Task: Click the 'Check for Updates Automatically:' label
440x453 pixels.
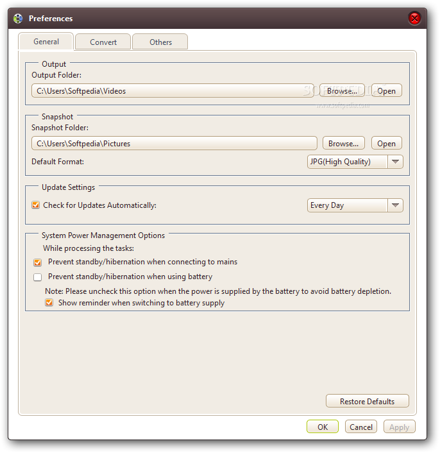Action: 99,205
